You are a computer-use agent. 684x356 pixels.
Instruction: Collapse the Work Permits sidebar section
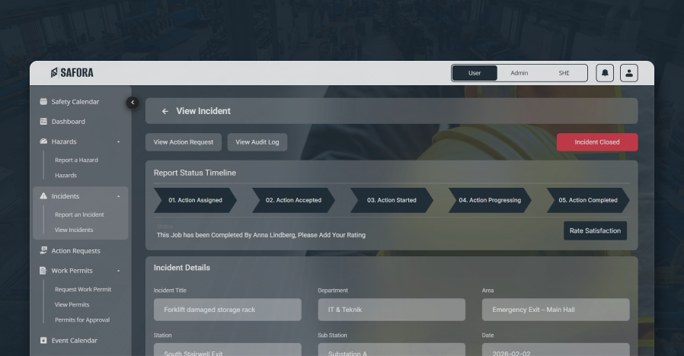point(118,271)
